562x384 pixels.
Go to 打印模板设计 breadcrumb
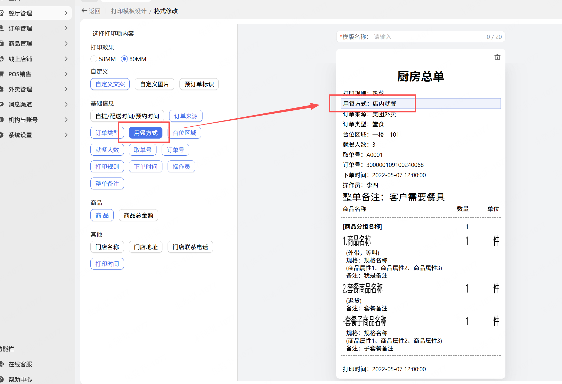[129, 11]
